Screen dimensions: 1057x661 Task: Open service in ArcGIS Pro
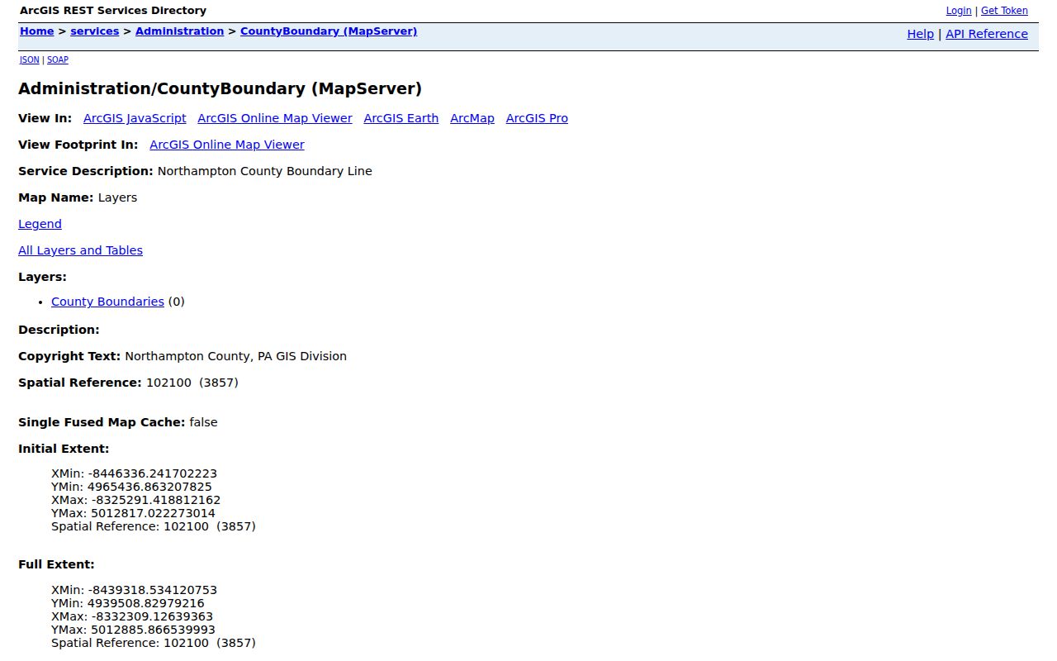537,118
